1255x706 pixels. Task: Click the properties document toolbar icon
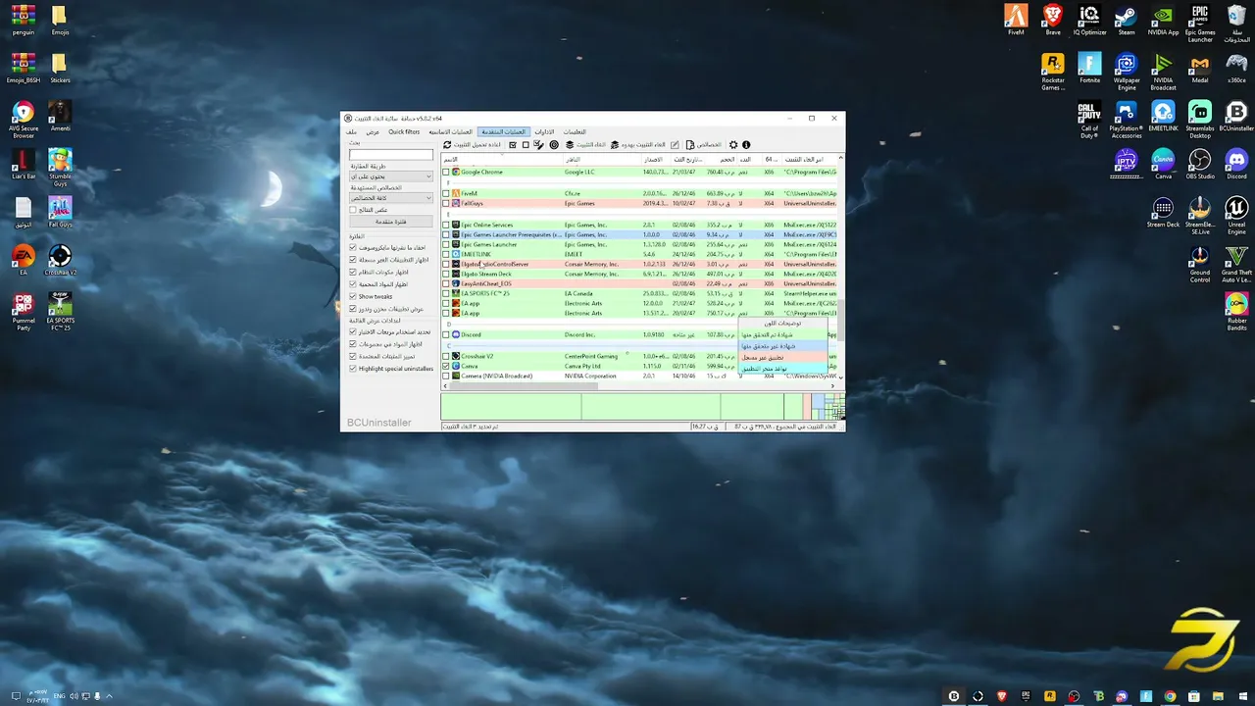pyautogui.click(x=690, y=145)
